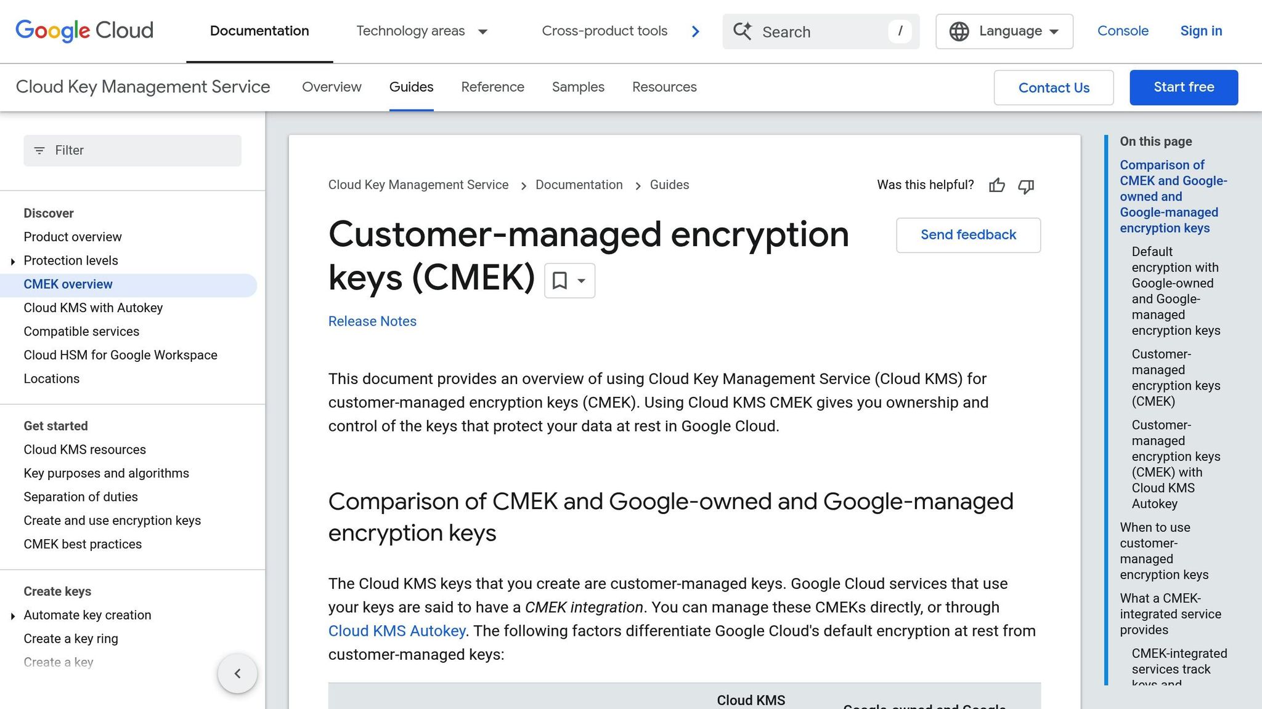
Task: Open Cloud KMS resources sidebar item
Action: (x=84, y=450)
